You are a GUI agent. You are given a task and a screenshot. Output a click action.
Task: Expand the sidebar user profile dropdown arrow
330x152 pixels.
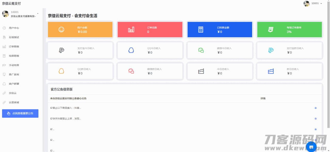(x=38, y=13)
